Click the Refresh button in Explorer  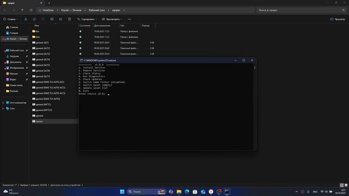(31, 10)
